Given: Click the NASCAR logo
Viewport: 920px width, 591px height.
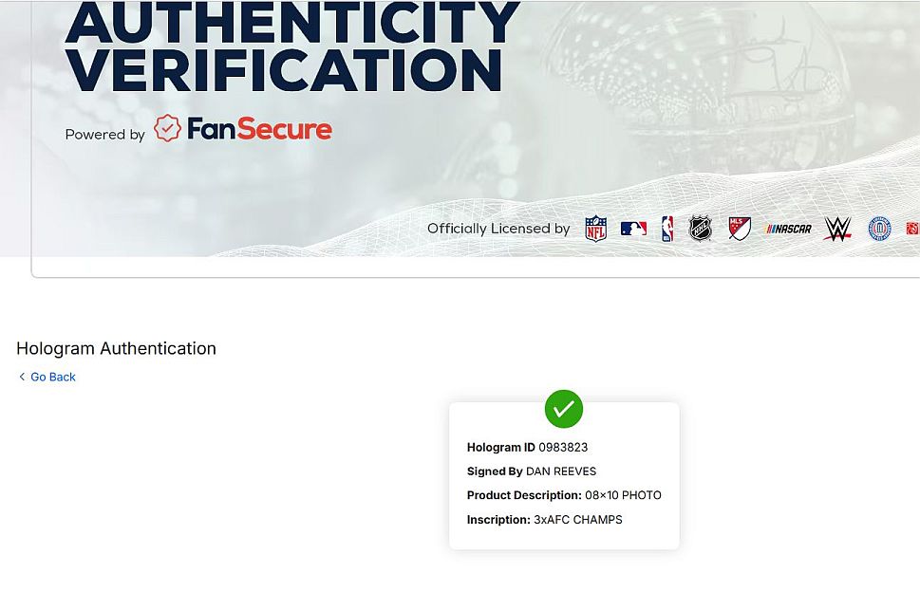Looking at the screenshot, I should [x=789, y=229].
